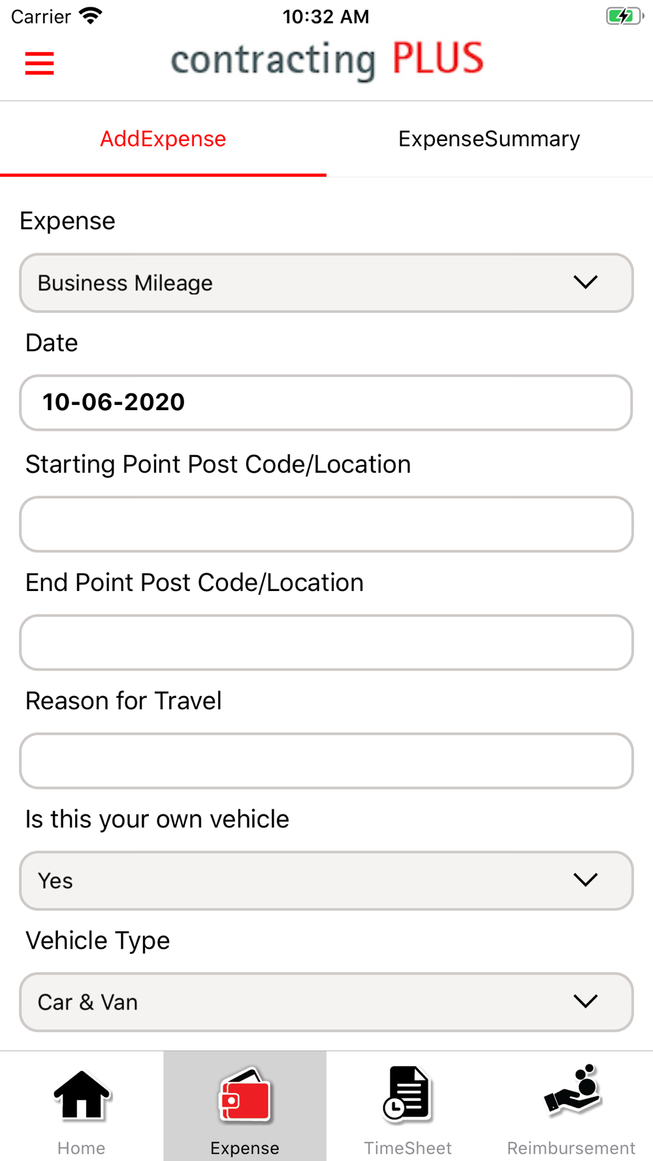
Task: Expand the Car & Van vehicle type dropdown
Action: pyautogui.click(x=326, y=1002)
